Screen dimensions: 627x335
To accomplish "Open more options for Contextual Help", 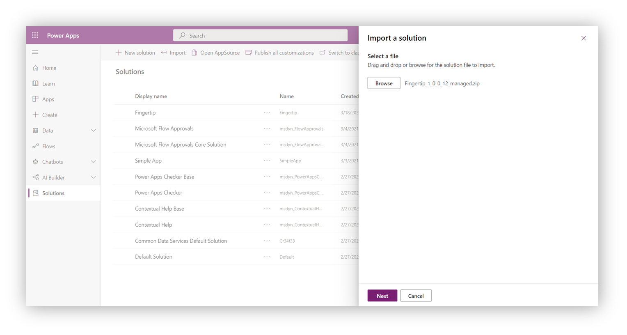I will tap(267, 225).
